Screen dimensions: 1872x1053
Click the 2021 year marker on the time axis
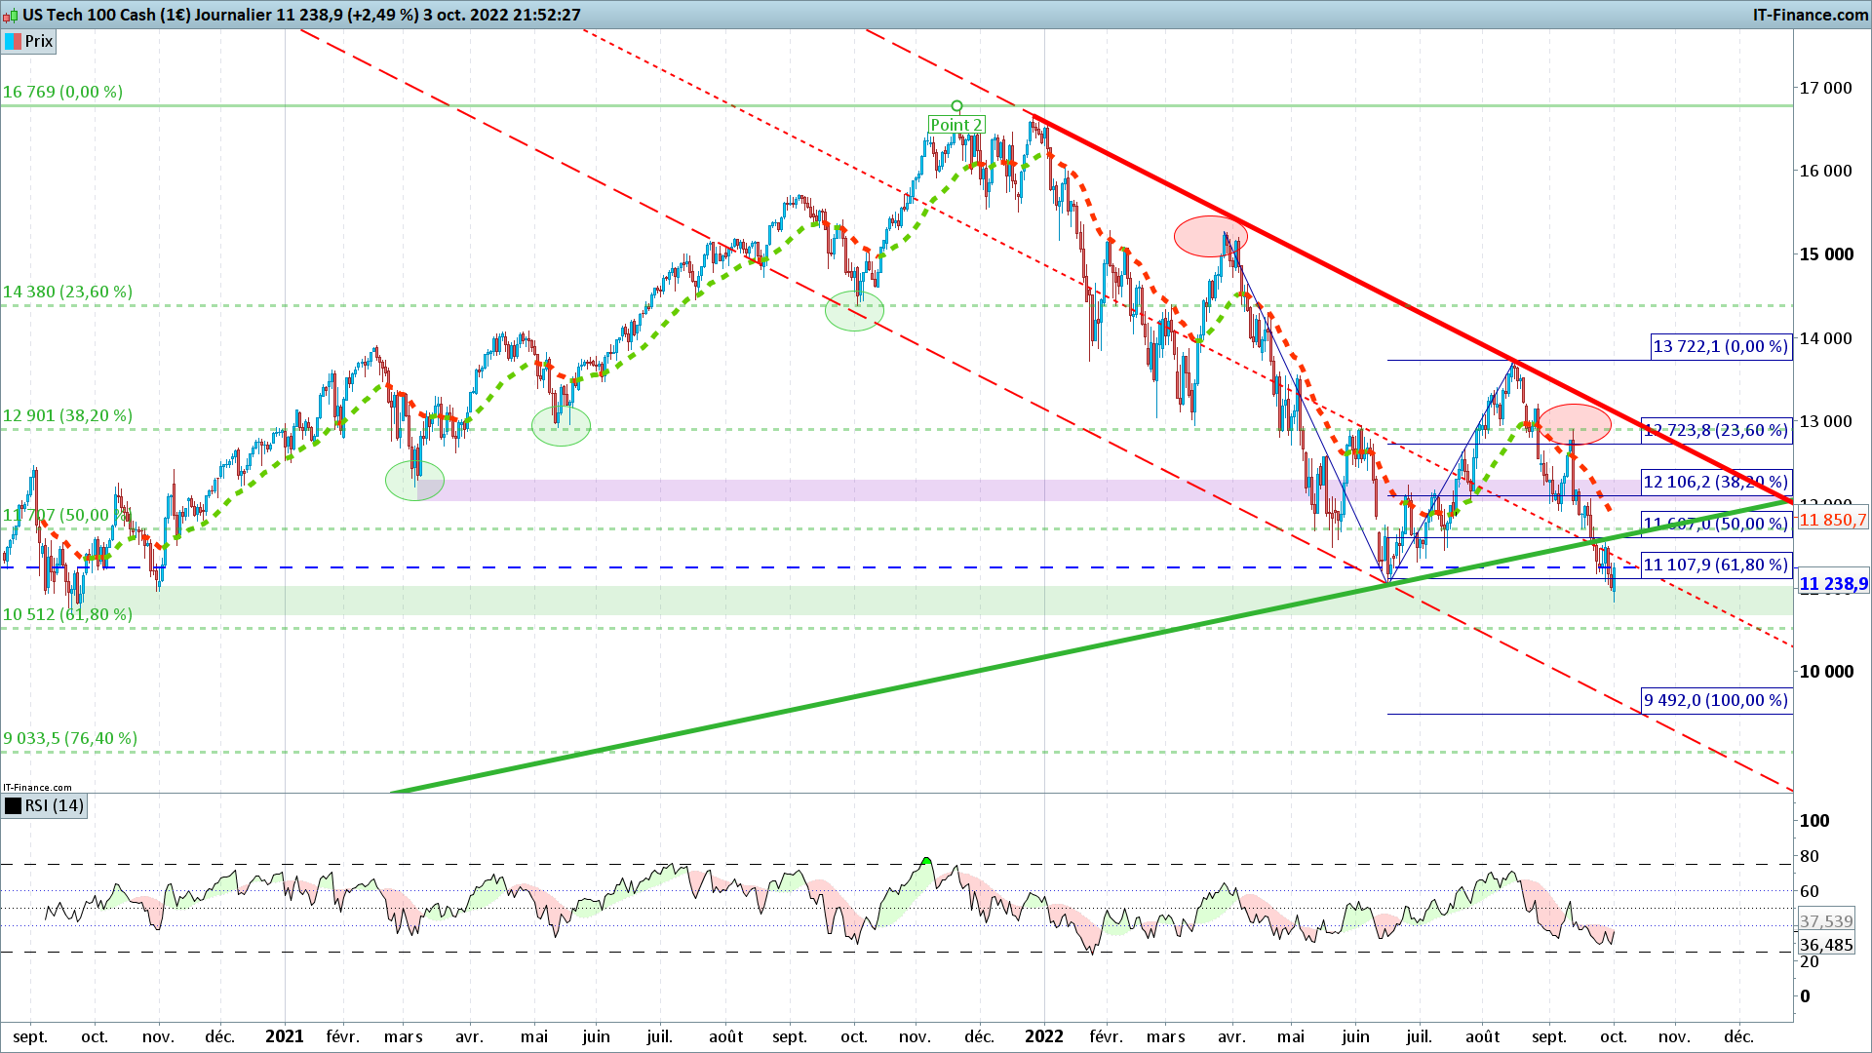click(x=285, y=1036)
